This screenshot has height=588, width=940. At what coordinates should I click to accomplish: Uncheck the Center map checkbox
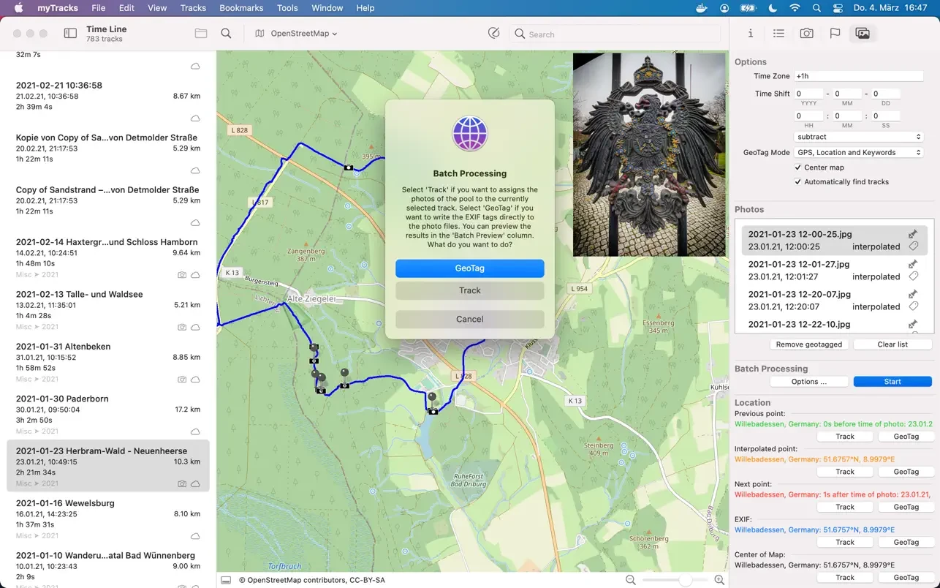pyautogui.click(x=798, y=167)
